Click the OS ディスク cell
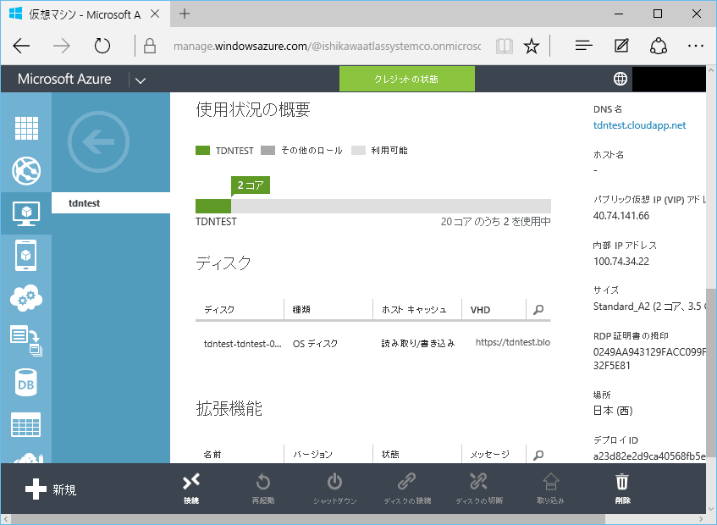This screenshot has height=525, width=717. pos(315,344)
